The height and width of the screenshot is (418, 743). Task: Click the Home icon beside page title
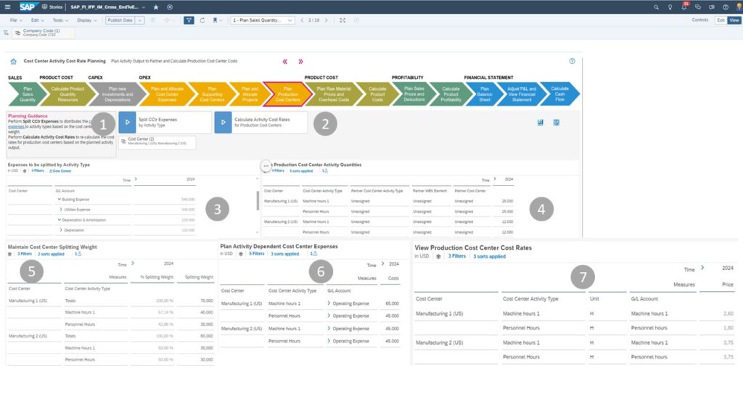tap(14, 62)
